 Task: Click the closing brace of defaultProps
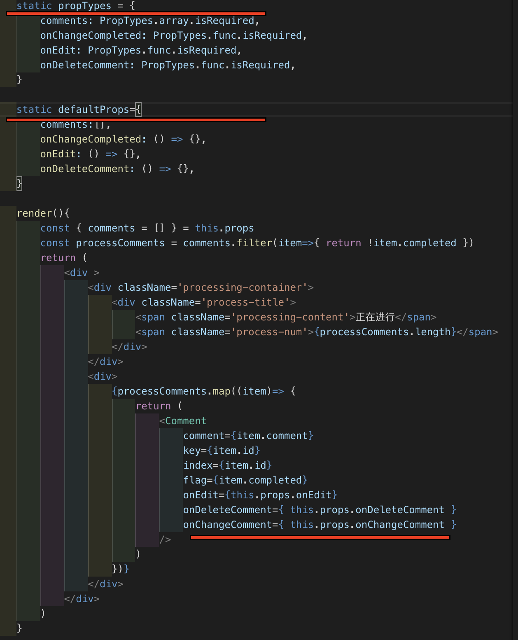coord(19,183)
